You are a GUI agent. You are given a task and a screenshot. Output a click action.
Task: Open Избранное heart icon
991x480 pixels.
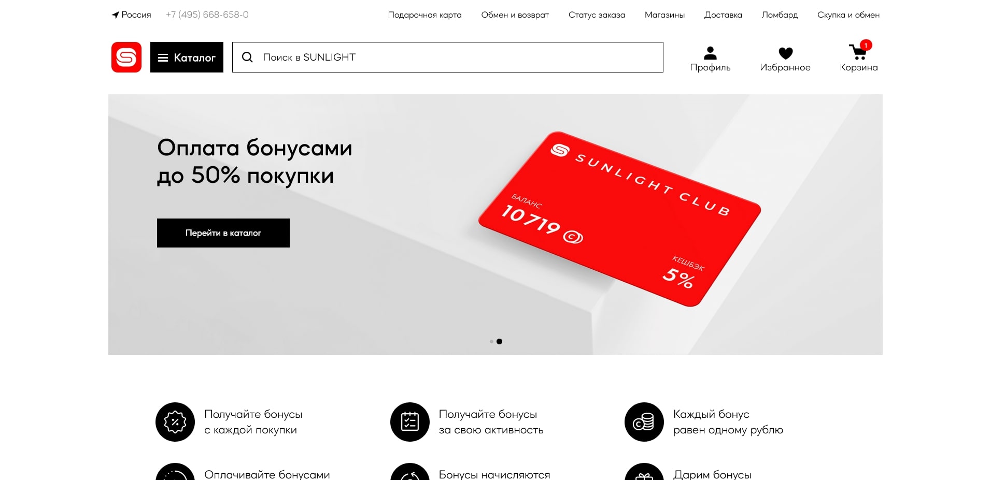pos(785,53)
